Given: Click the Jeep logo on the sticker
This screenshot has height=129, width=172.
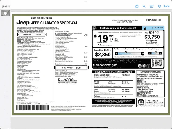Looking at the screenshot, I should 23,23.
